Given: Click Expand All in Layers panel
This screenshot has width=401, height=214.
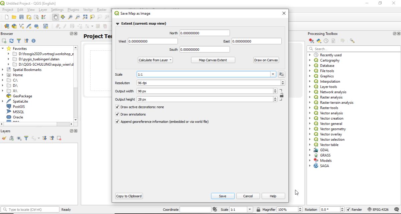Looking at the screenshot, I should (x=44, y=138).
